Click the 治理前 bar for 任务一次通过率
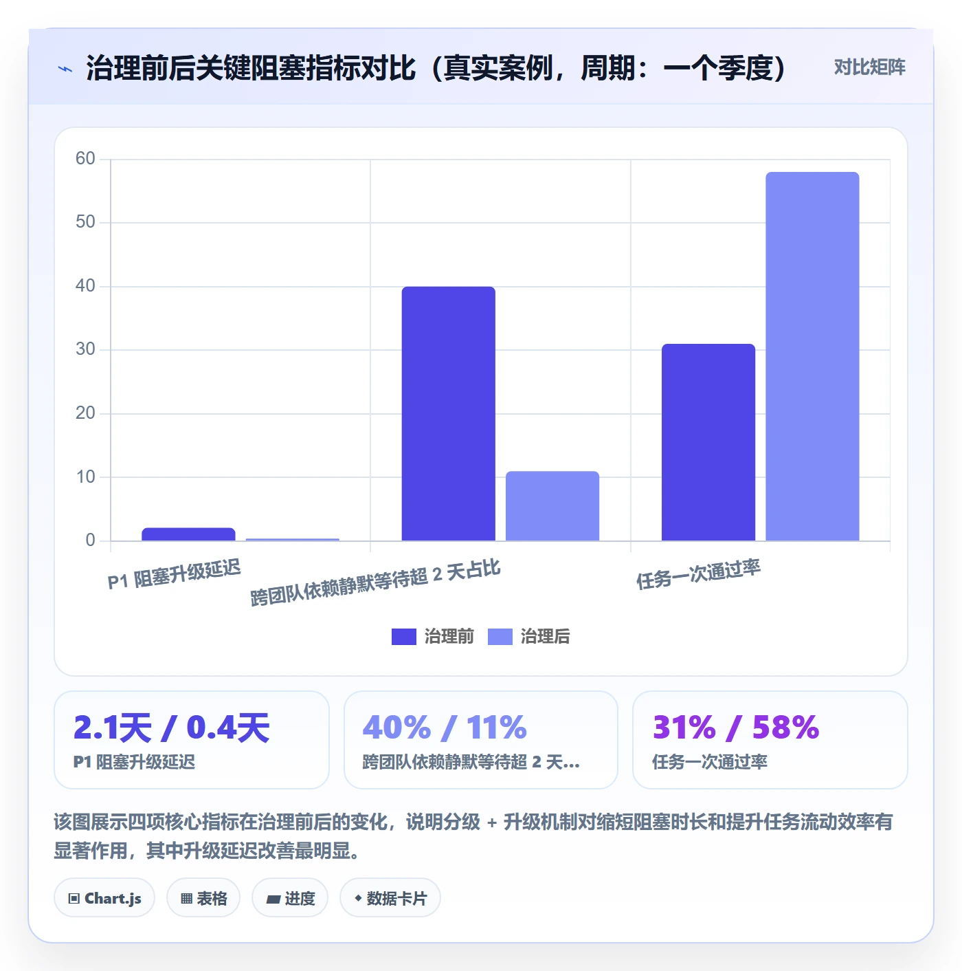 (708, 442)
